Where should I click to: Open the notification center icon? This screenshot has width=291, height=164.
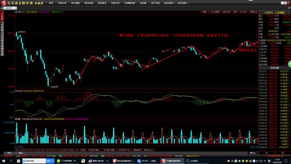pyautogui.click(x=286, y=161)
